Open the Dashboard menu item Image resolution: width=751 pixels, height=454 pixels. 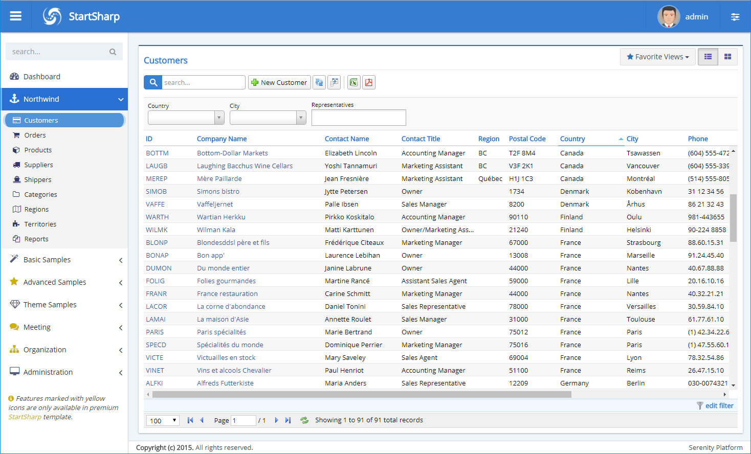pyautogui.click(x=41, y=77)
